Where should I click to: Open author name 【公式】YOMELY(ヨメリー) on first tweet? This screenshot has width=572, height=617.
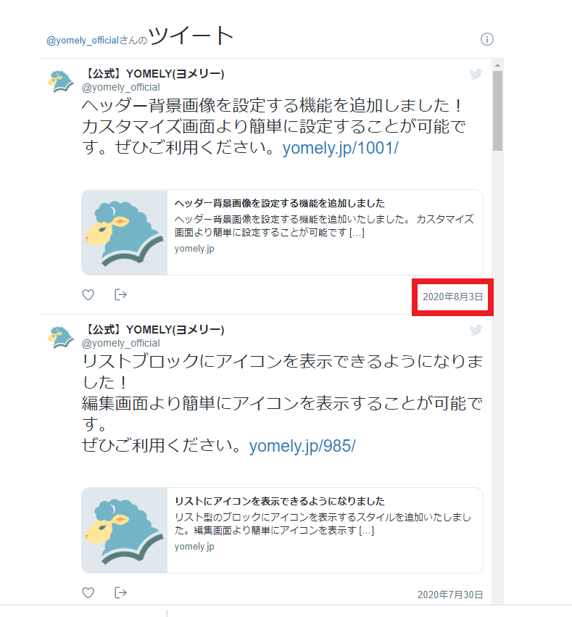point(154,73)
